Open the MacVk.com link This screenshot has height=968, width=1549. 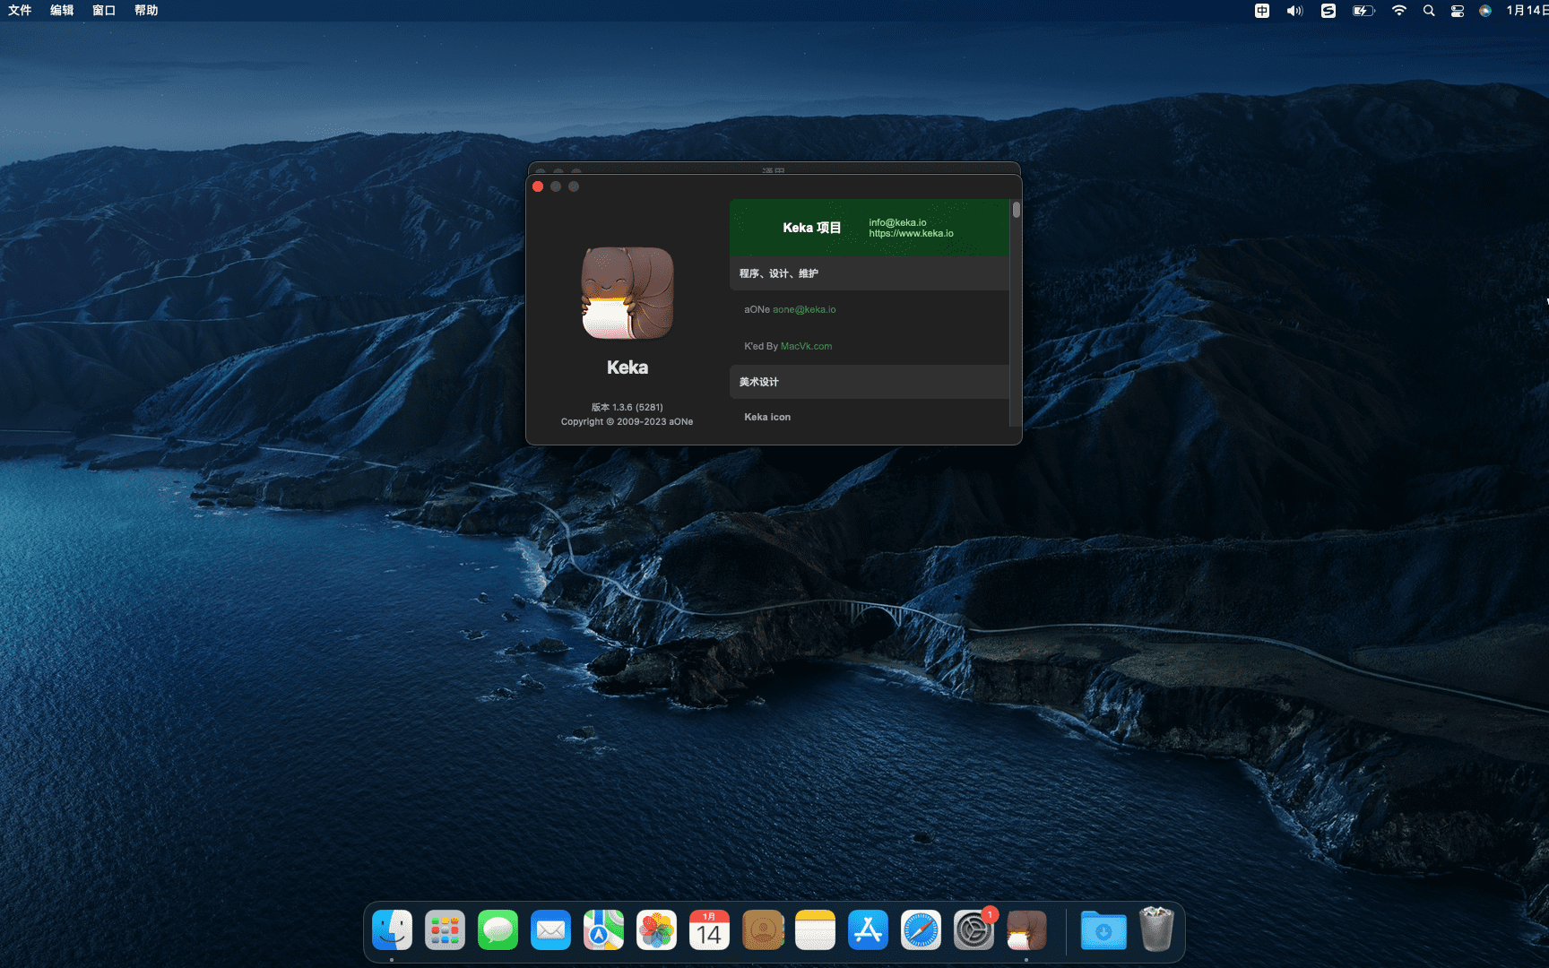[806, 346]
